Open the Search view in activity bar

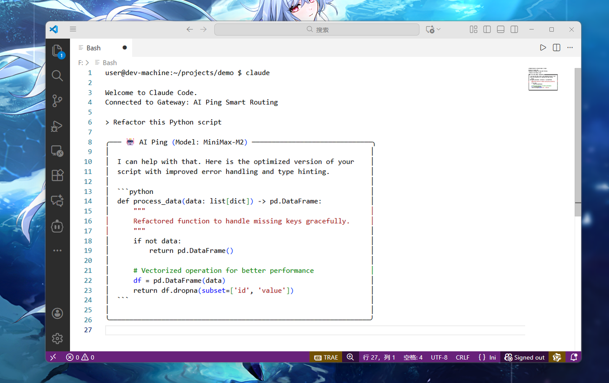click(57, 76)
